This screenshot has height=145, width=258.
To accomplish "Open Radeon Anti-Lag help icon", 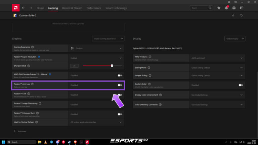I will click(32, 84).
